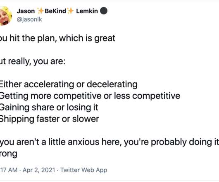
Task: Click the sparkle emoji after BeKind
Action: point(70,11)
